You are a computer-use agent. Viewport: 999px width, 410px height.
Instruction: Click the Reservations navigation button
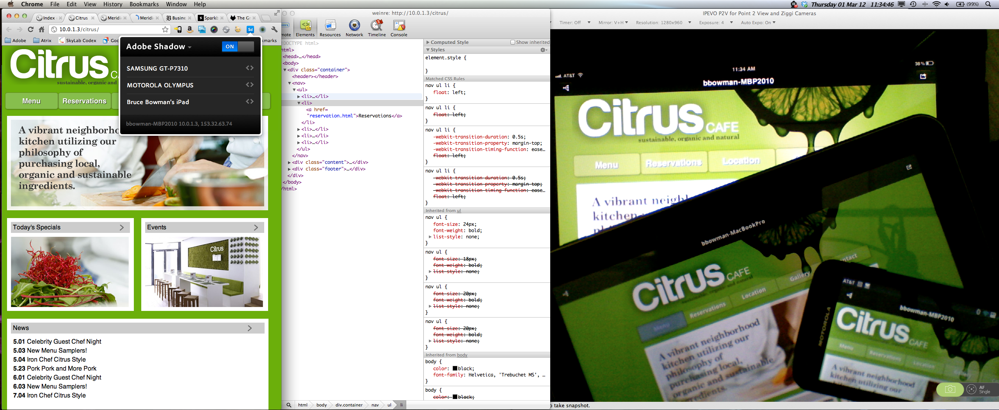coord(85,101)
